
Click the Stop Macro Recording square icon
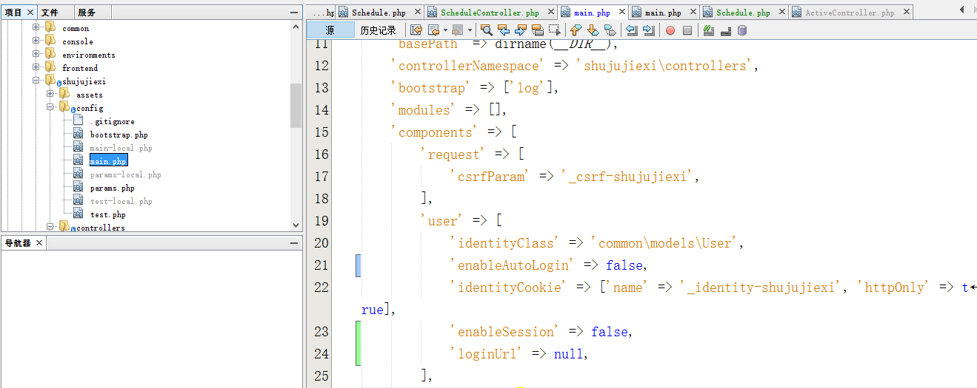[687, 30]
